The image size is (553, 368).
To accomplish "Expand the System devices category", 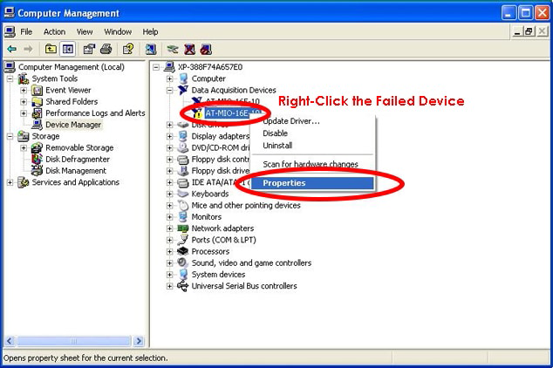I will tap(169, 275).
